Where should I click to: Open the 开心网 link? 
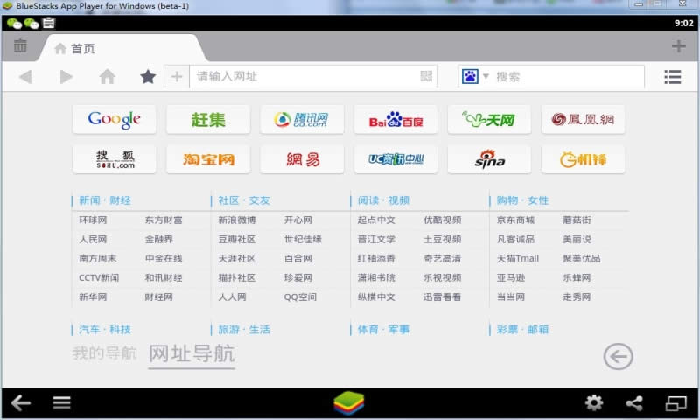(x=298, y=220)
